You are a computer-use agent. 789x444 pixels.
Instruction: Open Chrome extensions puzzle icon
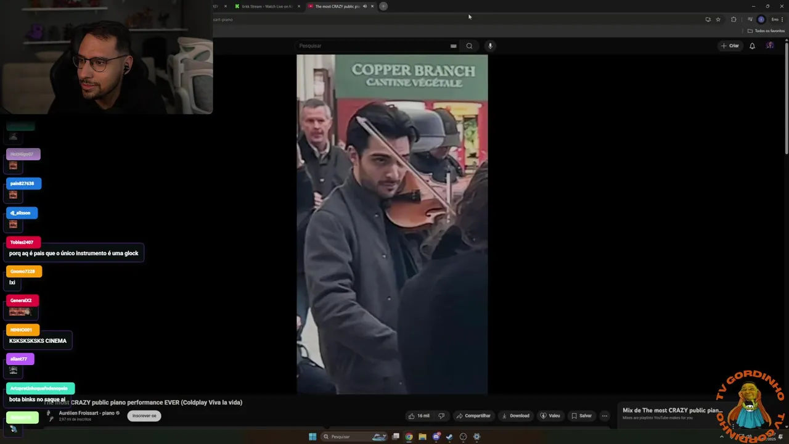(x=734, y=19)
